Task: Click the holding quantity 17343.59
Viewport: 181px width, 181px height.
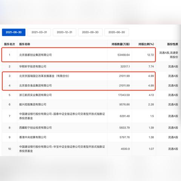Action: 124,95
